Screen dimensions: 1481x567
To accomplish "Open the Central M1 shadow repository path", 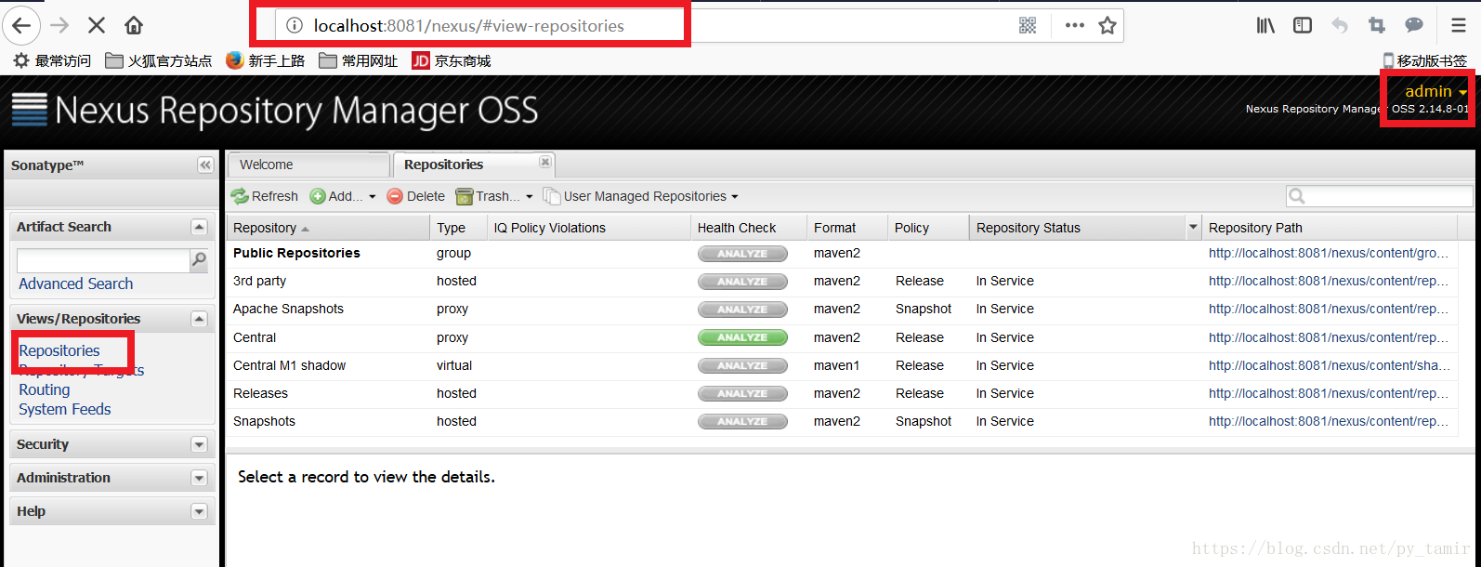I will (x=1329, y=365).
